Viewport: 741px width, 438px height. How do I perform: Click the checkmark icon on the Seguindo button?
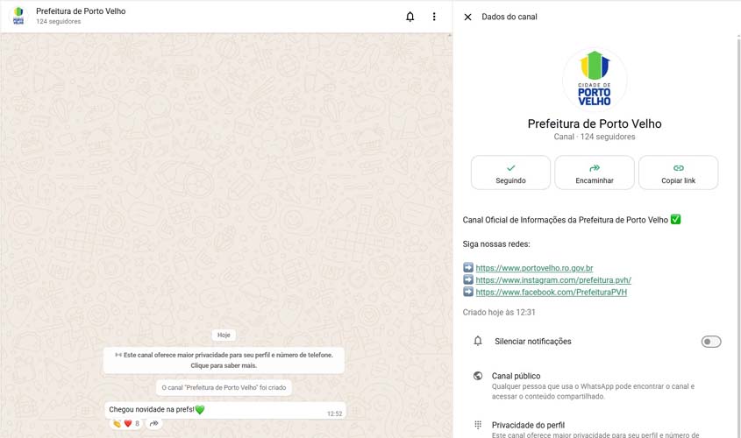(510, 167)
